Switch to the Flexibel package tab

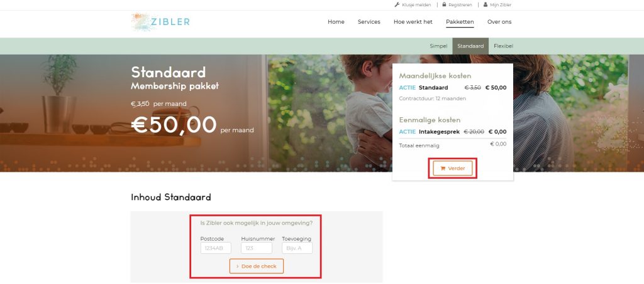[503, 46]
